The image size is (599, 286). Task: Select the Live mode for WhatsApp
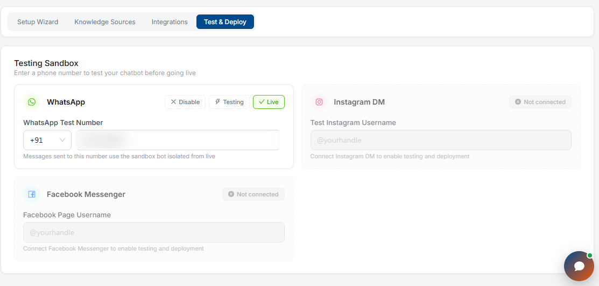click(x=269, y=102)
